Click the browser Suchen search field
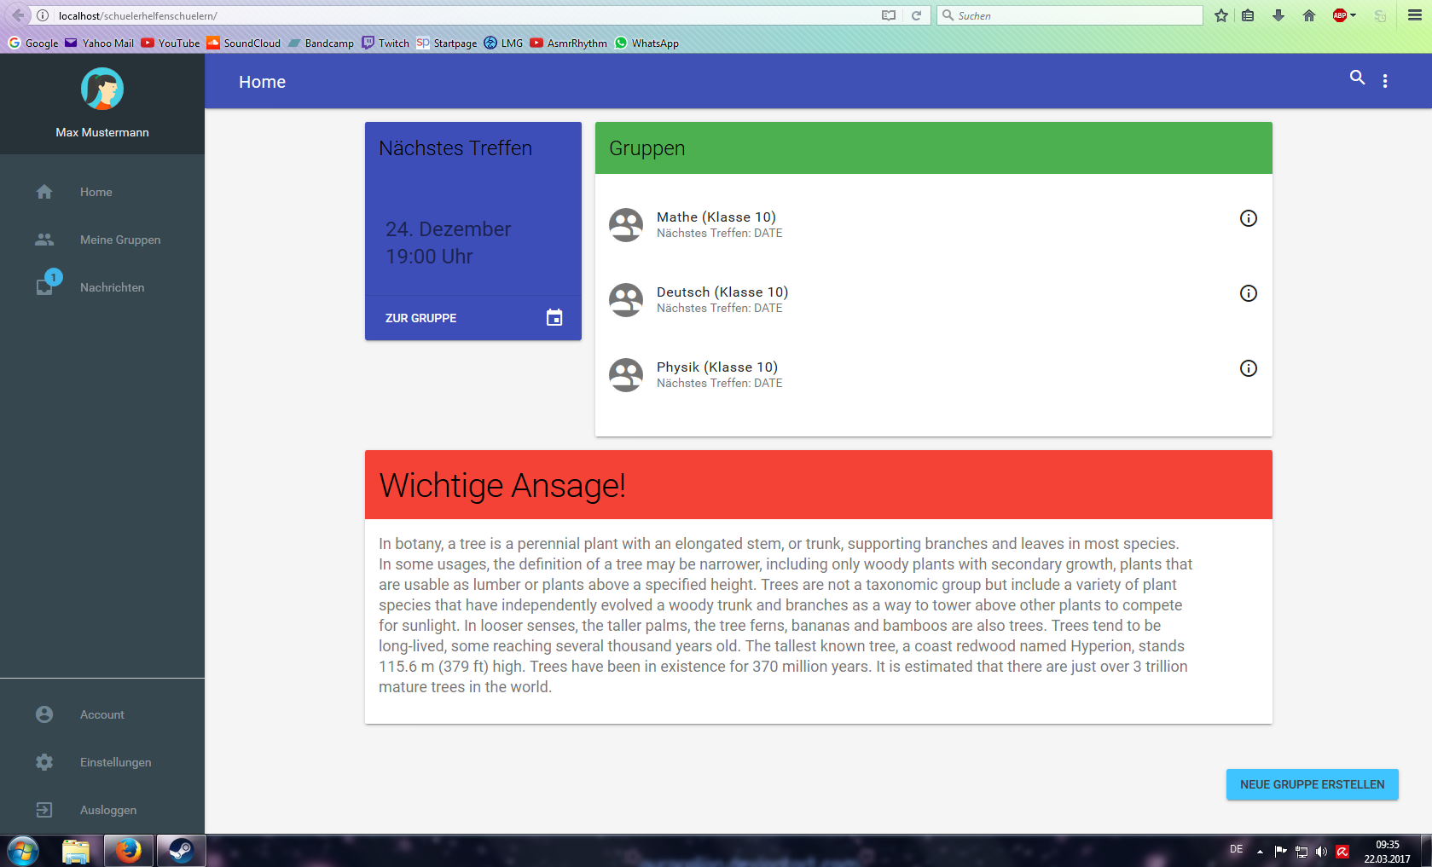Image resolution: width=1432 pixels, height=867 pixels. (1070, 15)
